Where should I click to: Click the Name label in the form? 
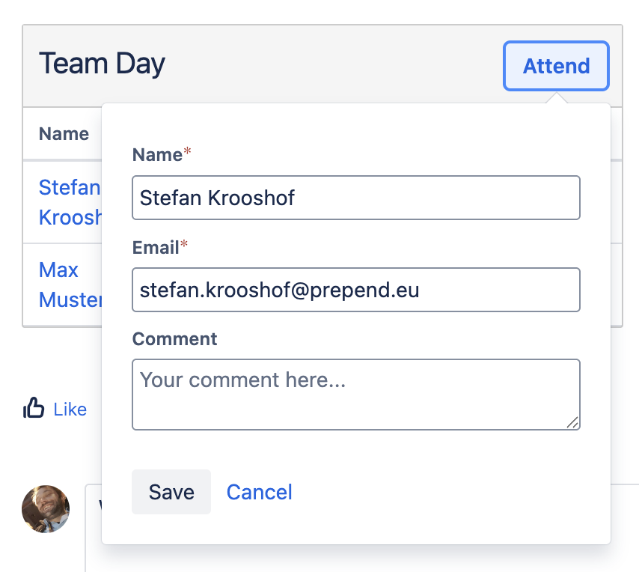coord(157,155)
